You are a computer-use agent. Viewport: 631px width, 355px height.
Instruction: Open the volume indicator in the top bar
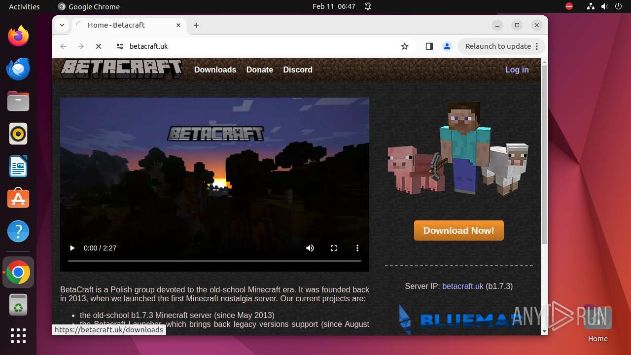(x=604, y=6)
